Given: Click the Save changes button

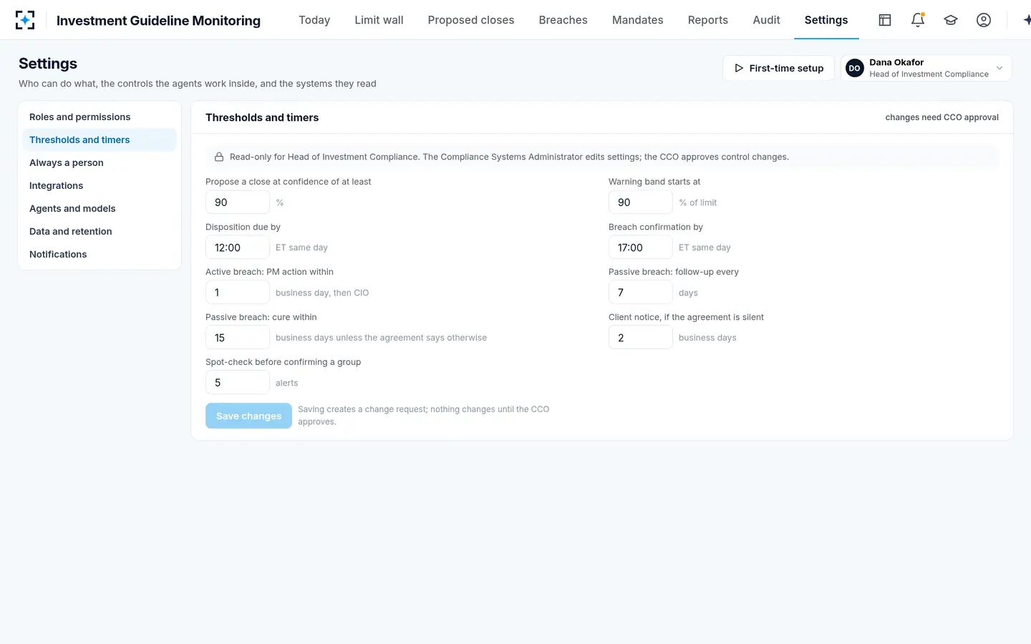Looking at the screenshot, I should tap(248, 416).
